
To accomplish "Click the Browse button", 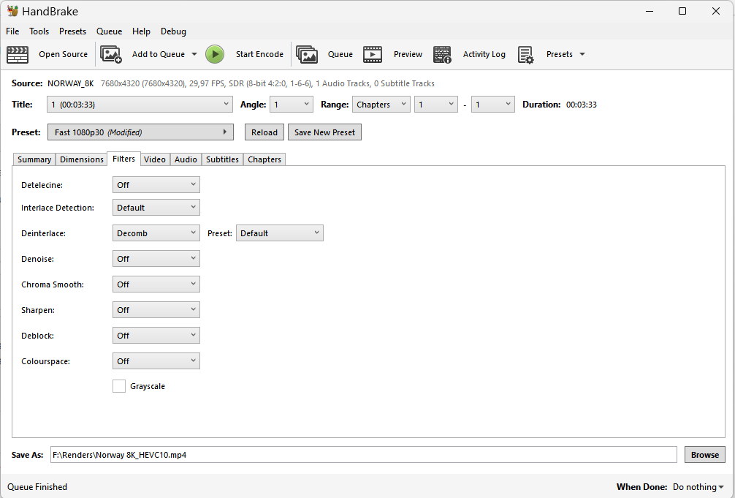I will click(704, 455).
